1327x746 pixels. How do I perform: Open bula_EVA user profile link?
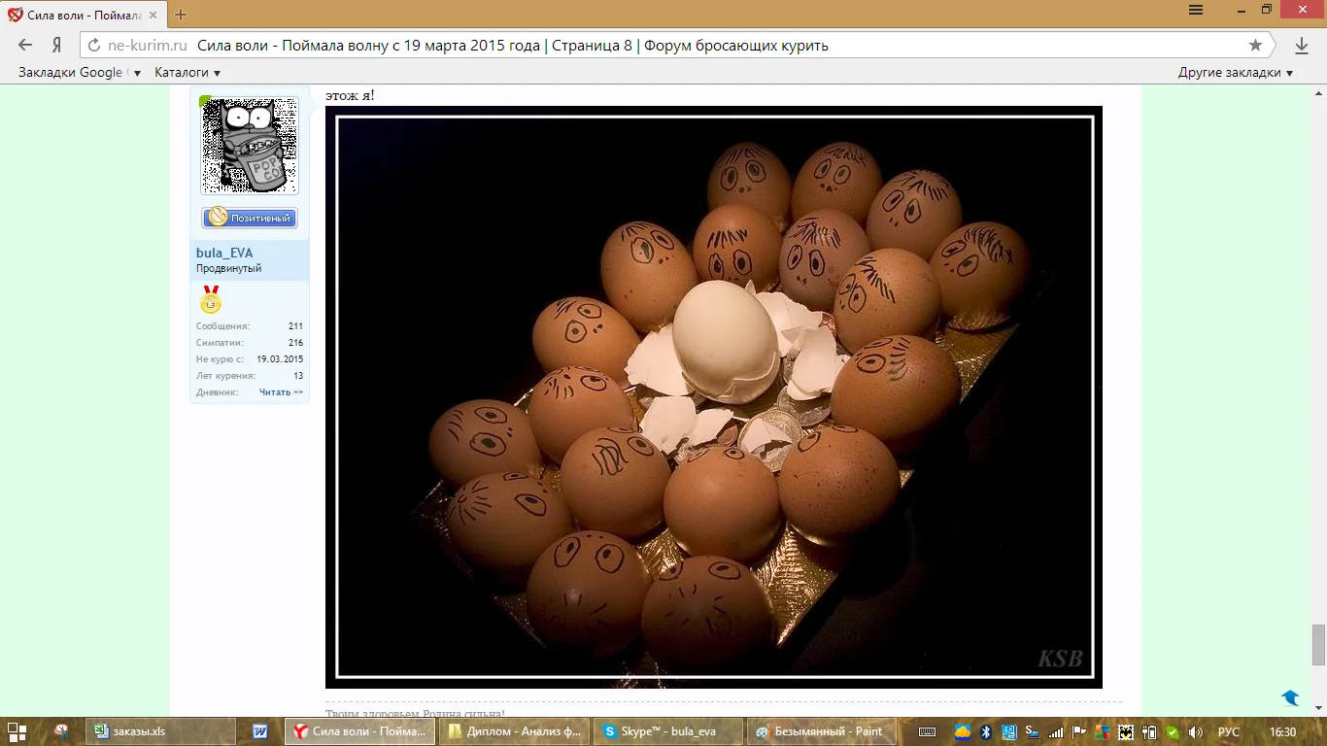[x=224, y=253]
